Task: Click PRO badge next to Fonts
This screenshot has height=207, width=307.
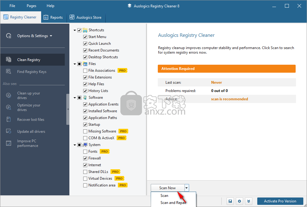Action: coord(105,151)
